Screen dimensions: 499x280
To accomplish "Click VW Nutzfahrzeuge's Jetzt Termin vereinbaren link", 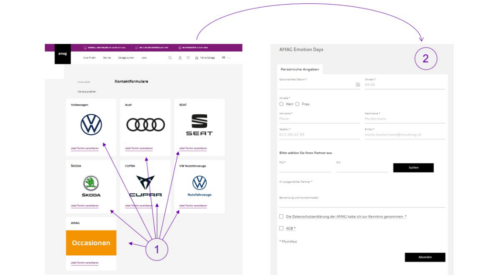I will pos(193,206).
